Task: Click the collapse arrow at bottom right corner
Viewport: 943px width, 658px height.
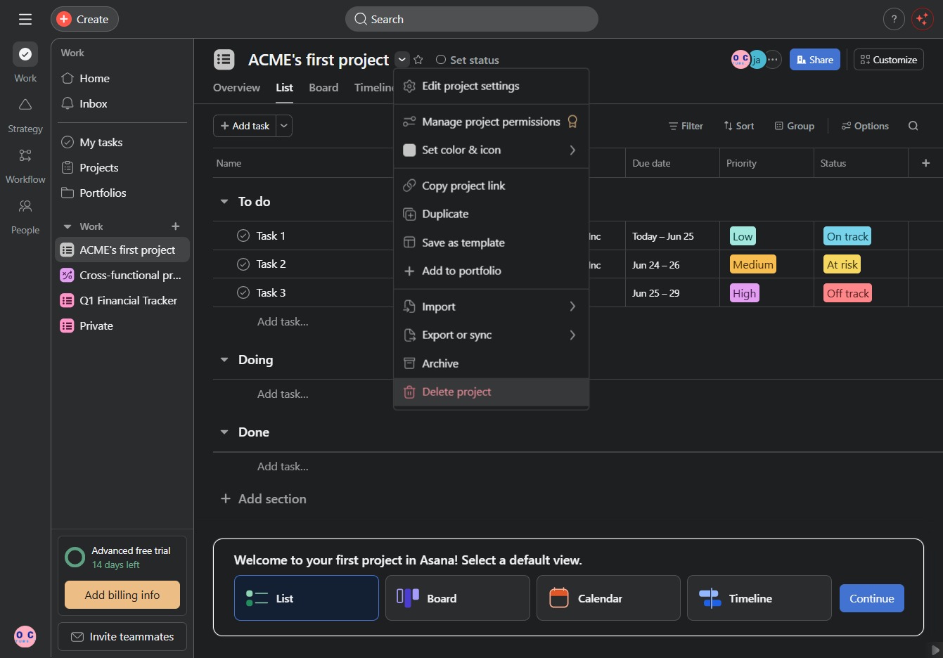Action: point(935,650)
